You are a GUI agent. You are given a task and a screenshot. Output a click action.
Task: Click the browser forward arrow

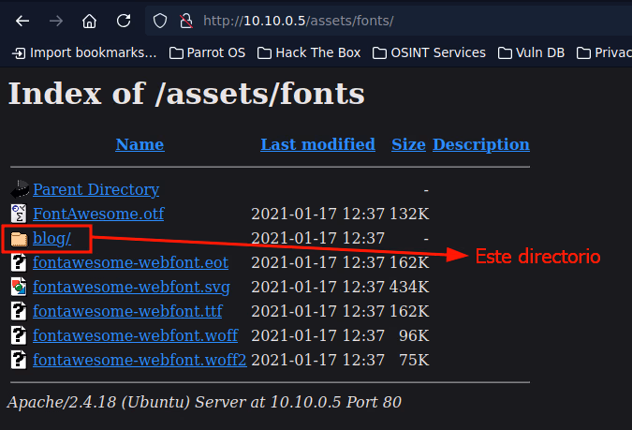(56, 21)
